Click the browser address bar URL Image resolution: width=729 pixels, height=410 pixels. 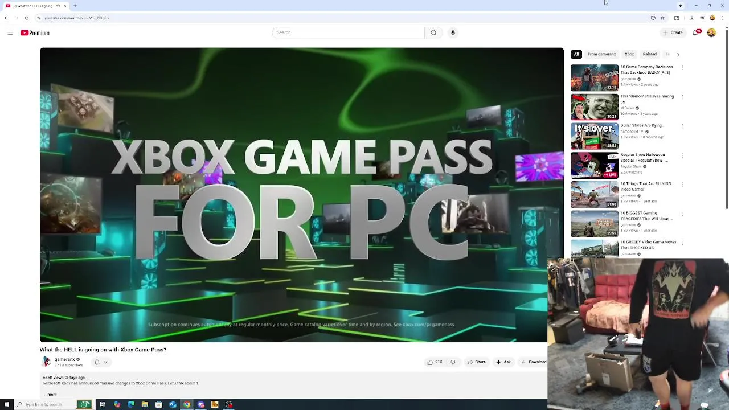pyautogui.click(x=77, y=18)
